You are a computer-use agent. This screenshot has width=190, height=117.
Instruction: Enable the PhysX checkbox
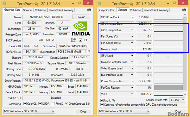[53, 104]
